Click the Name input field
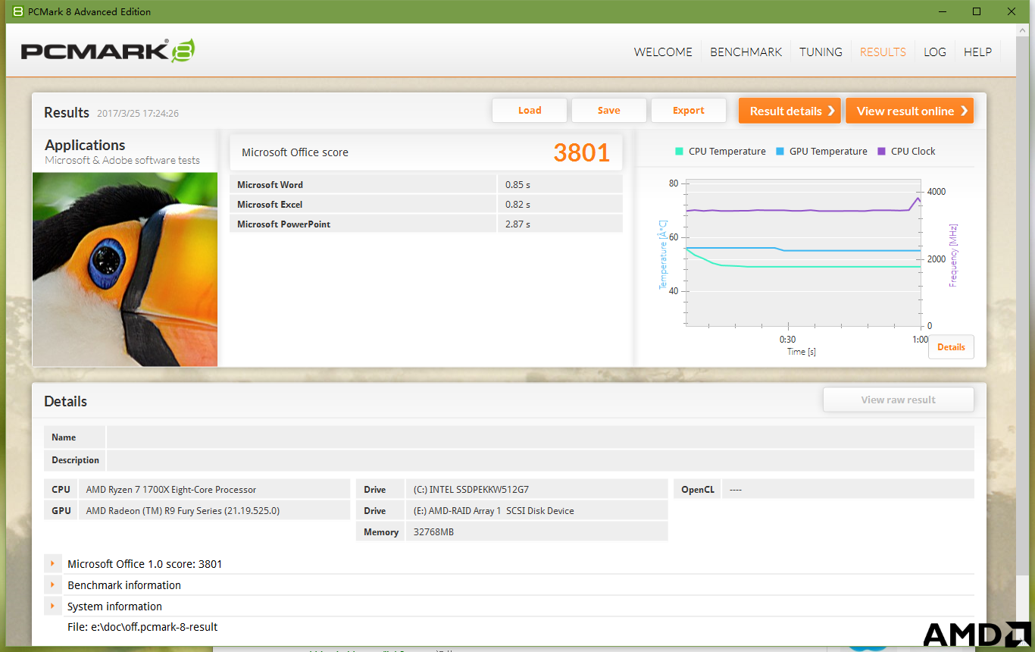The width and height of the screenshot is (1035, 652). [x=540, y=437]
